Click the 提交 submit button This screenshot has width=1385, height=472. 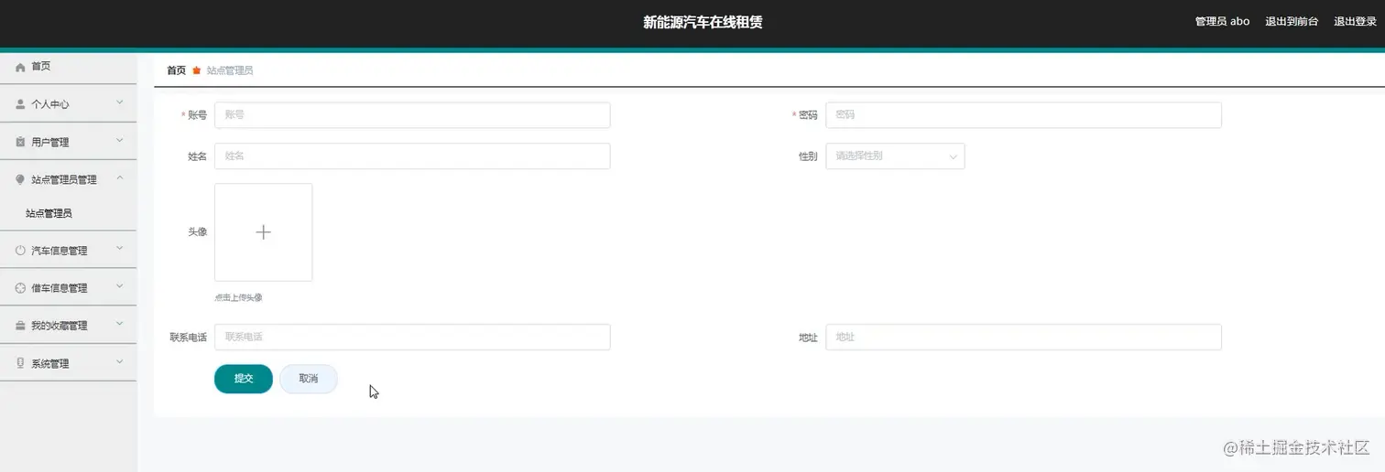coord(244,379)
